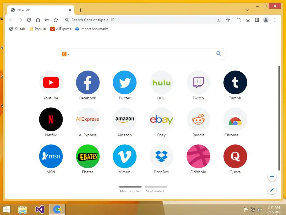286x215 pixels.
Task: Open the Dribbble shortcut tile
Action: (198, 156)
